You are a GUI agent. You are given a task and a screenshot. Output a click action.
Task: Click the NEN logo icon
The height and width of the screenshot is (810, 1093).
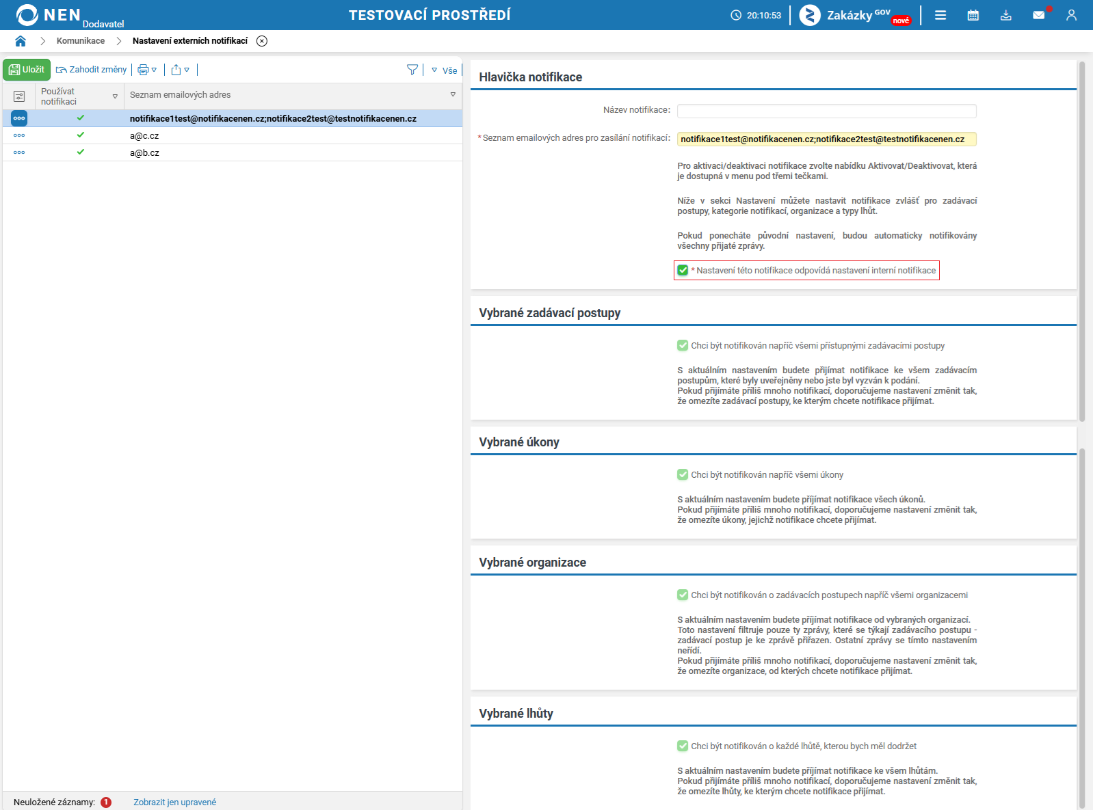[x=27, y=15]
